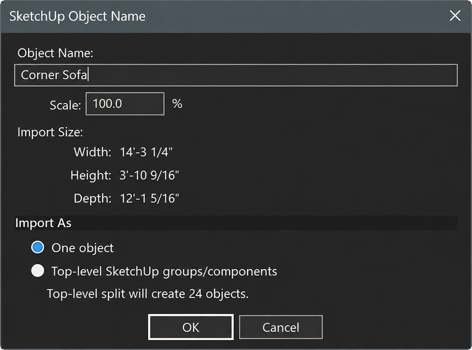The image size is (472, 350).
Task: Click the Depth value 12'-1 5/16"
Action: point(149,198)
